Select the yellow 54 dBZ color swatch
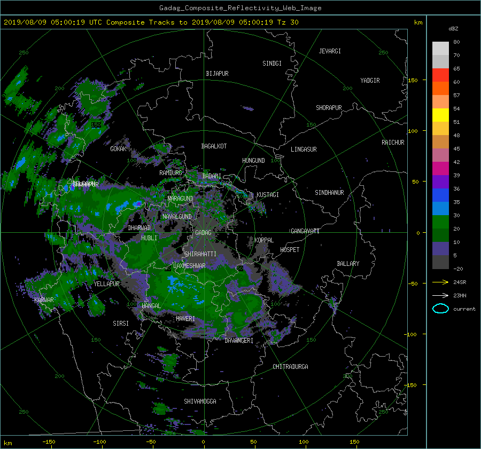Viewport: 481px width, 449px height. coord(440,115)
